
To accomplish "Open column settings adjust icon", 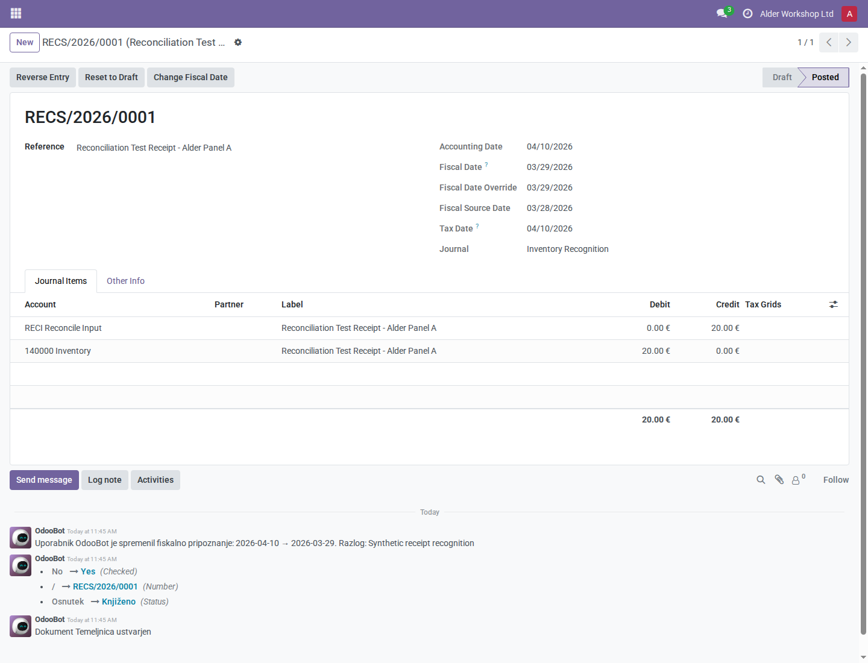I will point(834,304).
